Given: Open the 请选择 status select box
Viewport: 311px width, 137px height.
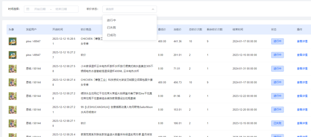Looking at the screenshot, I should pyautogui.click(x=129, y=9).
